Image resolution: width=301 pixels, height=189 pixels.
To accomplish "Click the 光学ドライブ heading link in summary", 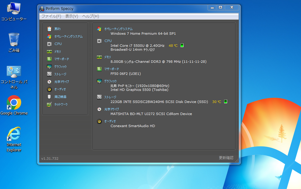I will [111, 109].
